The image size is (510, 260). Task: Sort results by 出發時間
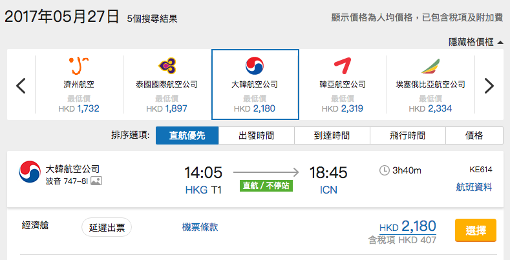(257, 135)
